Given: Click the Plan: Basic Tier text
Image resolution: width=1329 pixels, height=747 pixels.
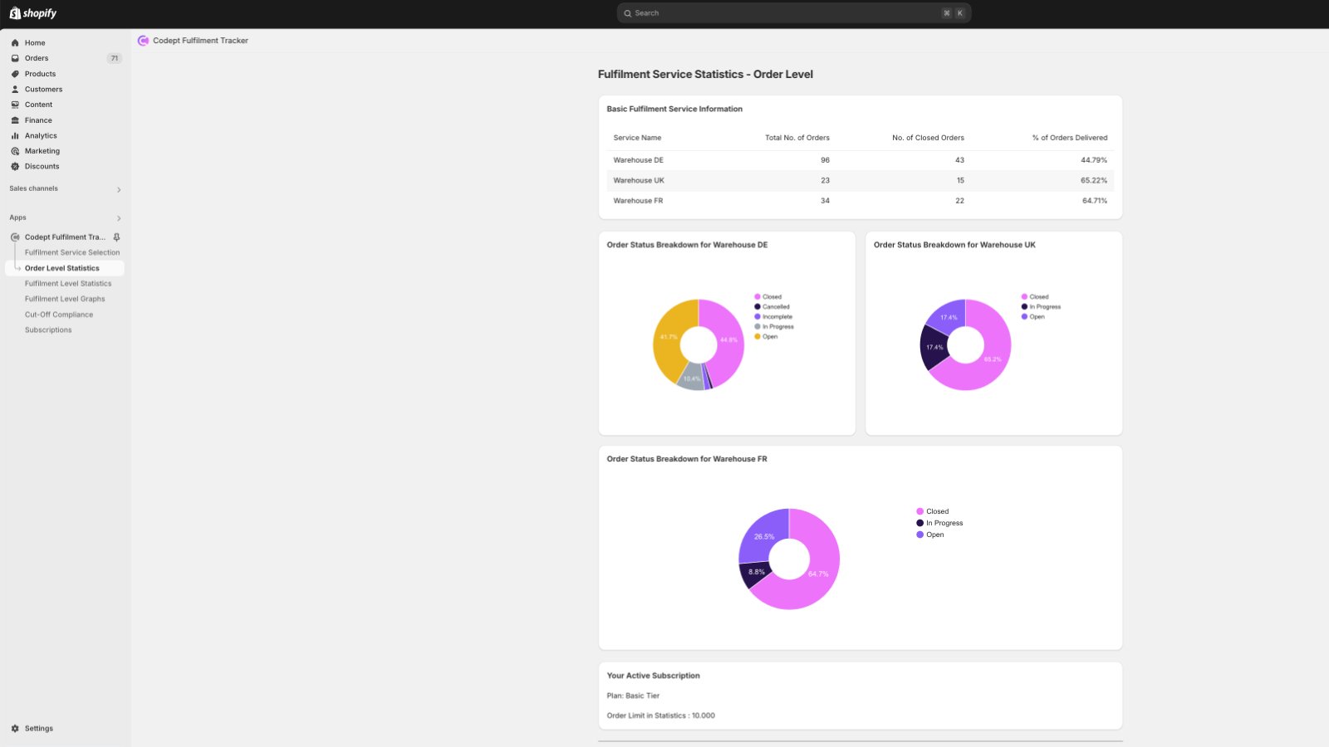Looking at the screenshot, I should [x=633, y=696].
